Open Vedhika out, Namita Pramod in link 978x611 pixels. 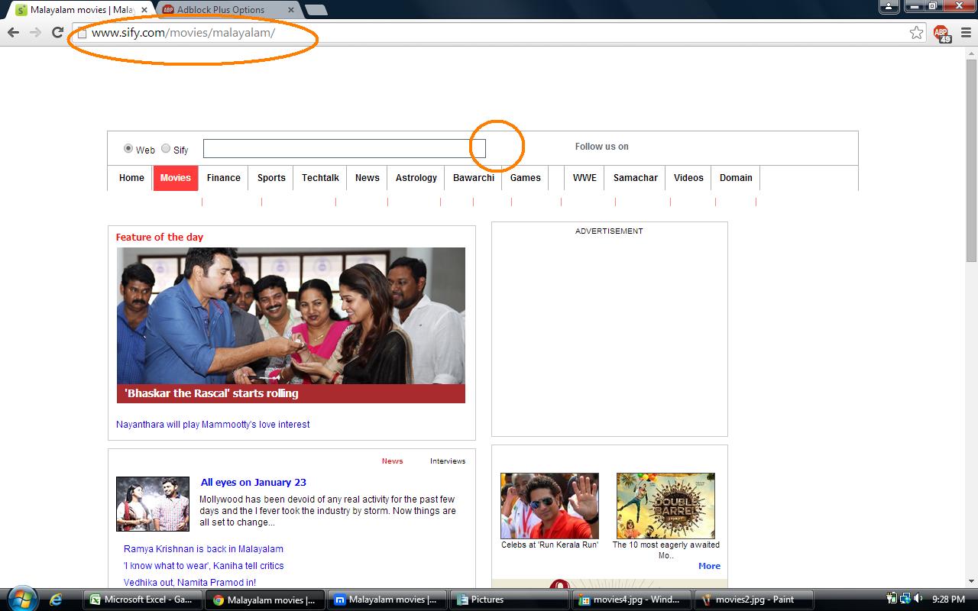click(x=189, y=583)
